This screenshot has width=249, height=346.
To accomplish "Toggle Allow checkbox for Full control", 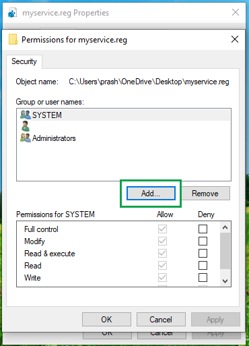I will point(162,229).
